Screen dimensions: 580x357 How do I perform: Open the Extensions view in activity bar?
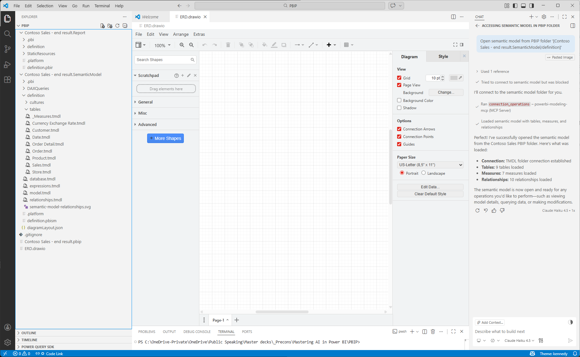click(x=7, y=80)
